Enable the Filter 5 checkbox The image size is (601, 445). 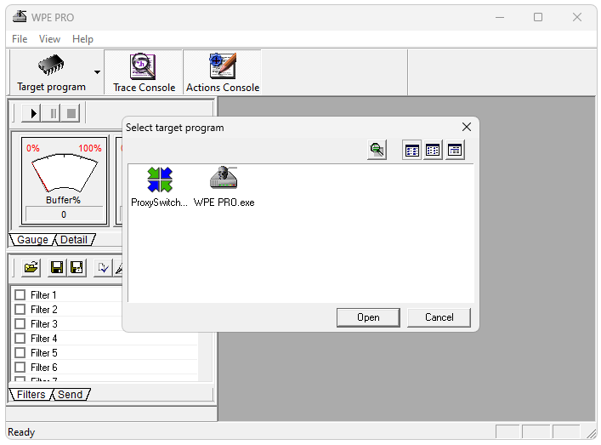20,352
